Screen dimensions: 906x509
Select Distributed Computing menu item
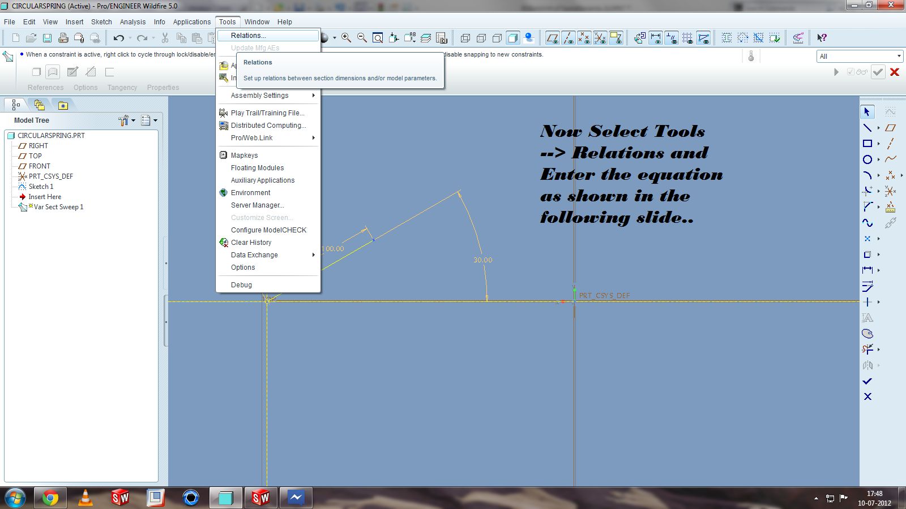[x=268, y=126]
